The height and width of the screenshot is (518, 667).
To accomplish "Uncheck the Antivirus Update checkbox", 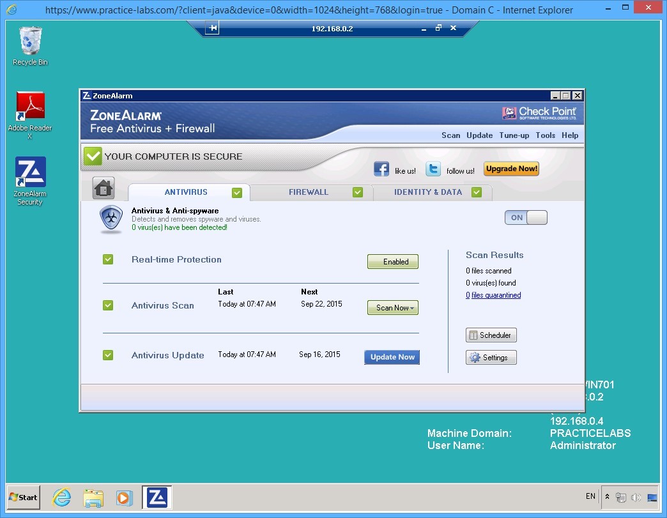I will [107, 355].
